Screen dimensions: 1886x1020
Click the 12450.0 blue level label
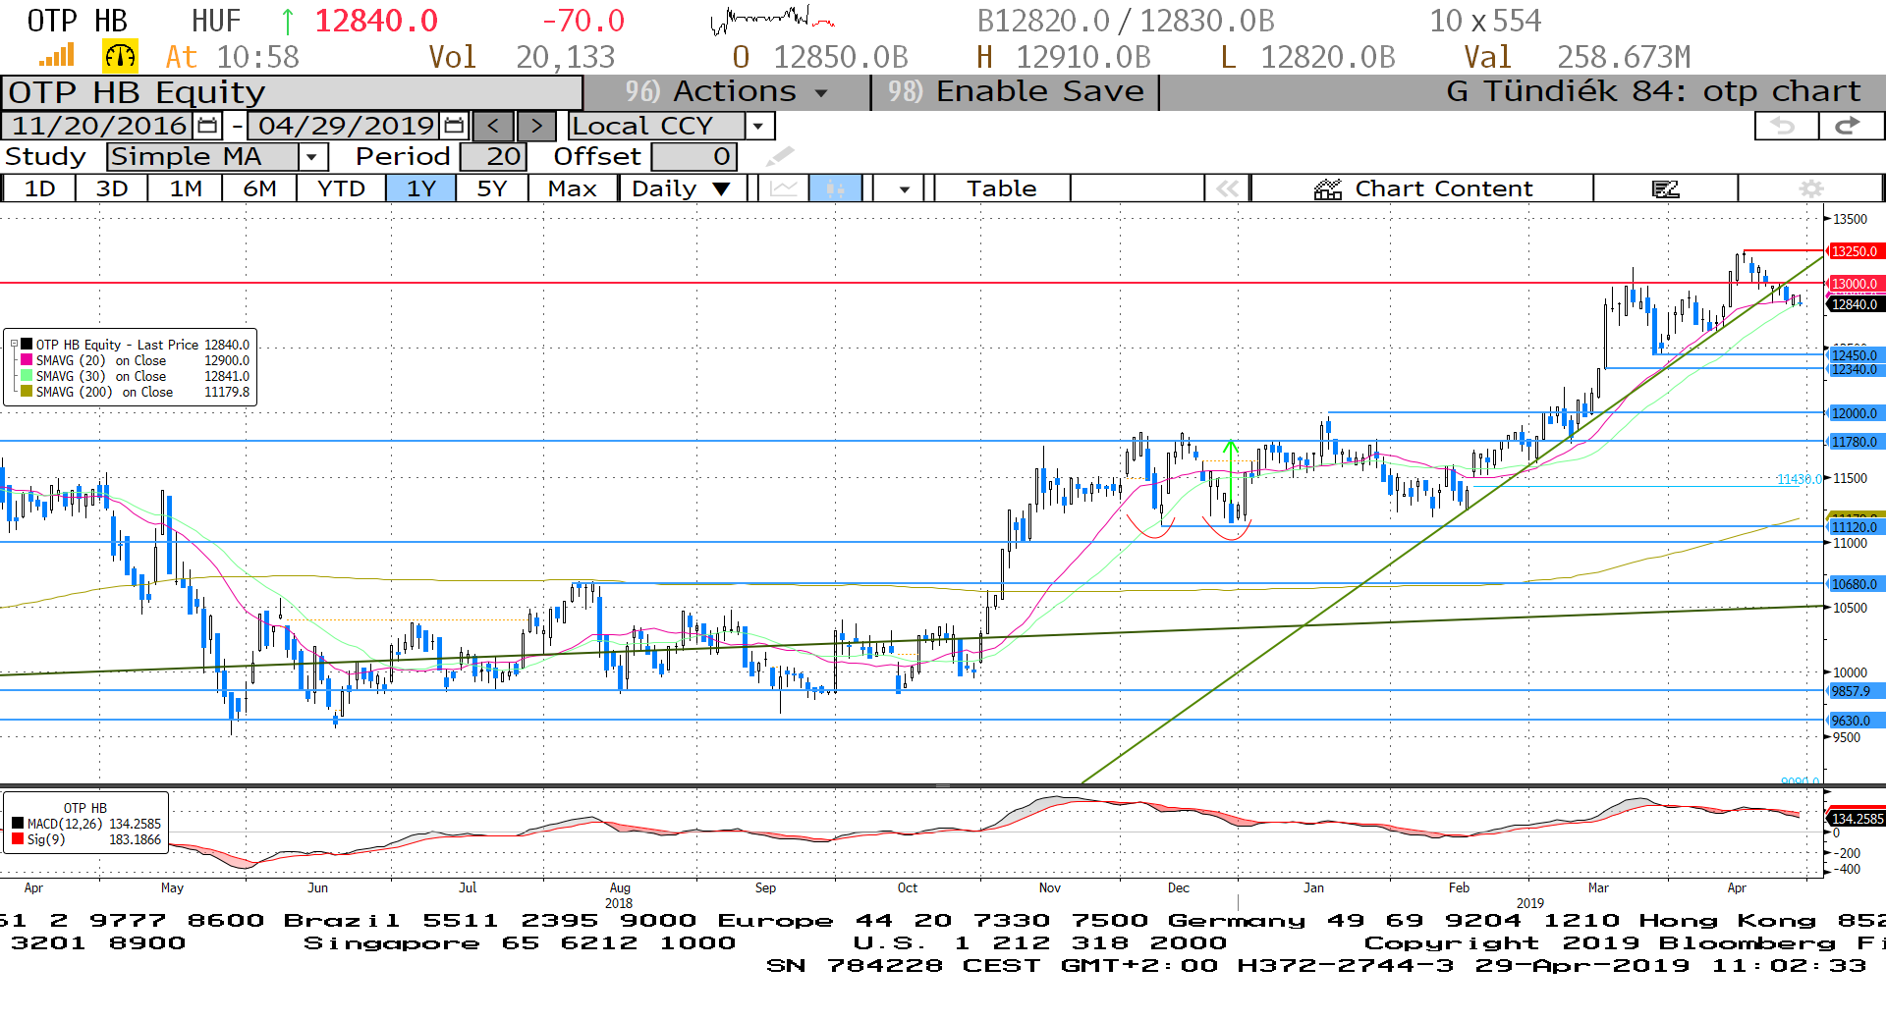point(1855,355)
